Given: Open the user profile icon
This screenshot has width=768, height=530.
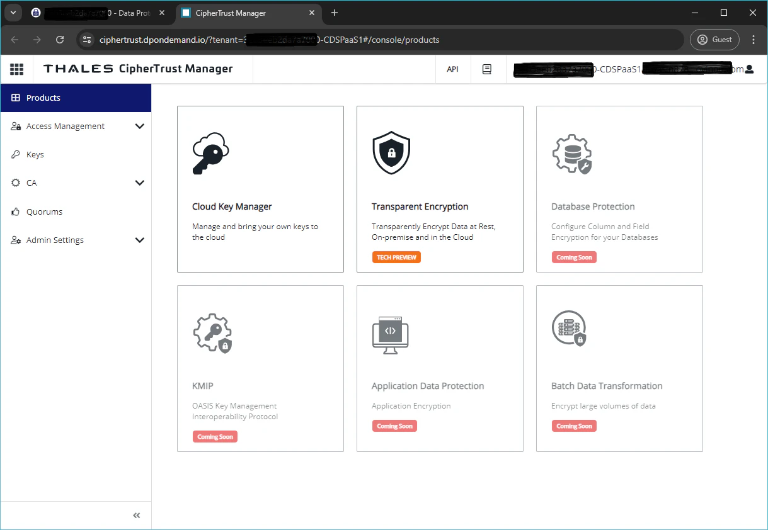Looking at the screenshot, I should (x=749, y=69).
